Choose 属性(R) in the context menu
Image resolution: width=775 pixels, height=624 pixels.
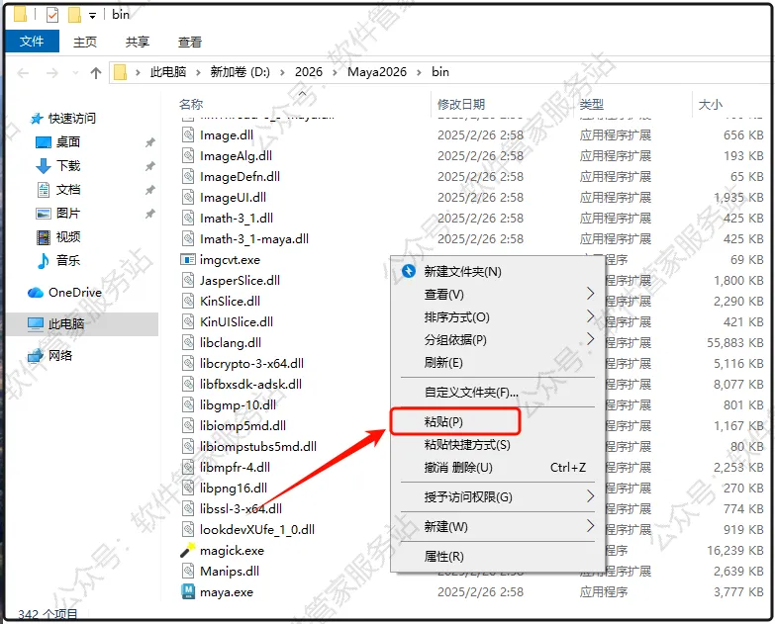pos(498,556)
